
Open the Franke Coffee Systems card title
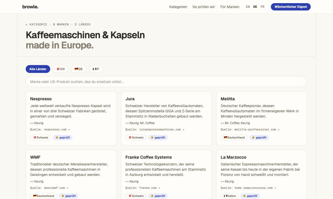tap(149, 157)
